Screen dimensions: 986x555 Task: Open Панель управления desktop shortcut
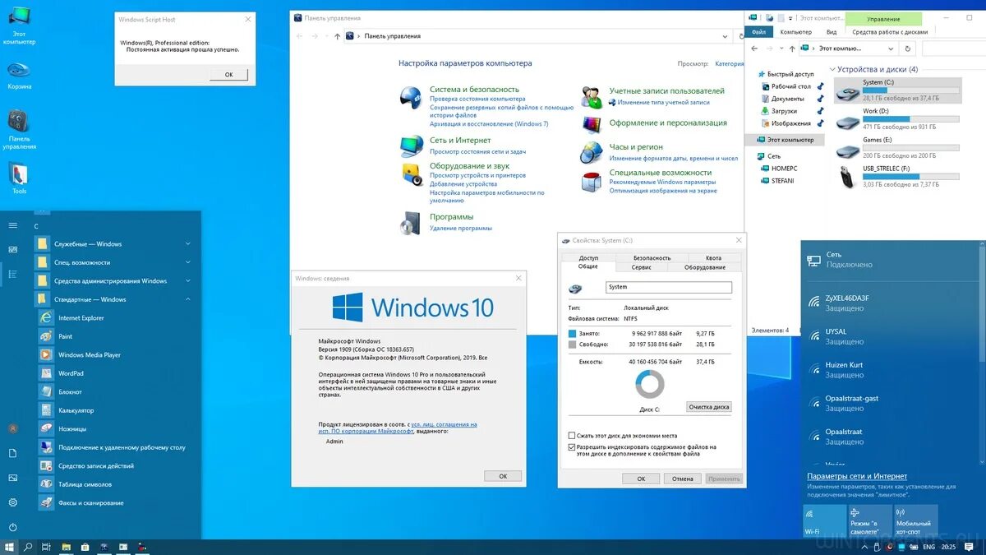point(19,129)
